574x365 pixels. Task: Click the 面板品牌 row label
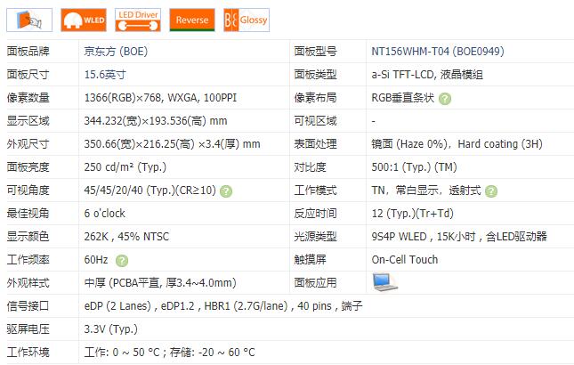click(28, 52)
